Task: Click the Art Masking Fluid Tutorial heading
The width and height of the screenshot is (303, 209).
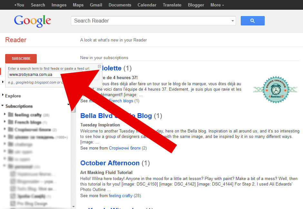Action: [106, 172]
